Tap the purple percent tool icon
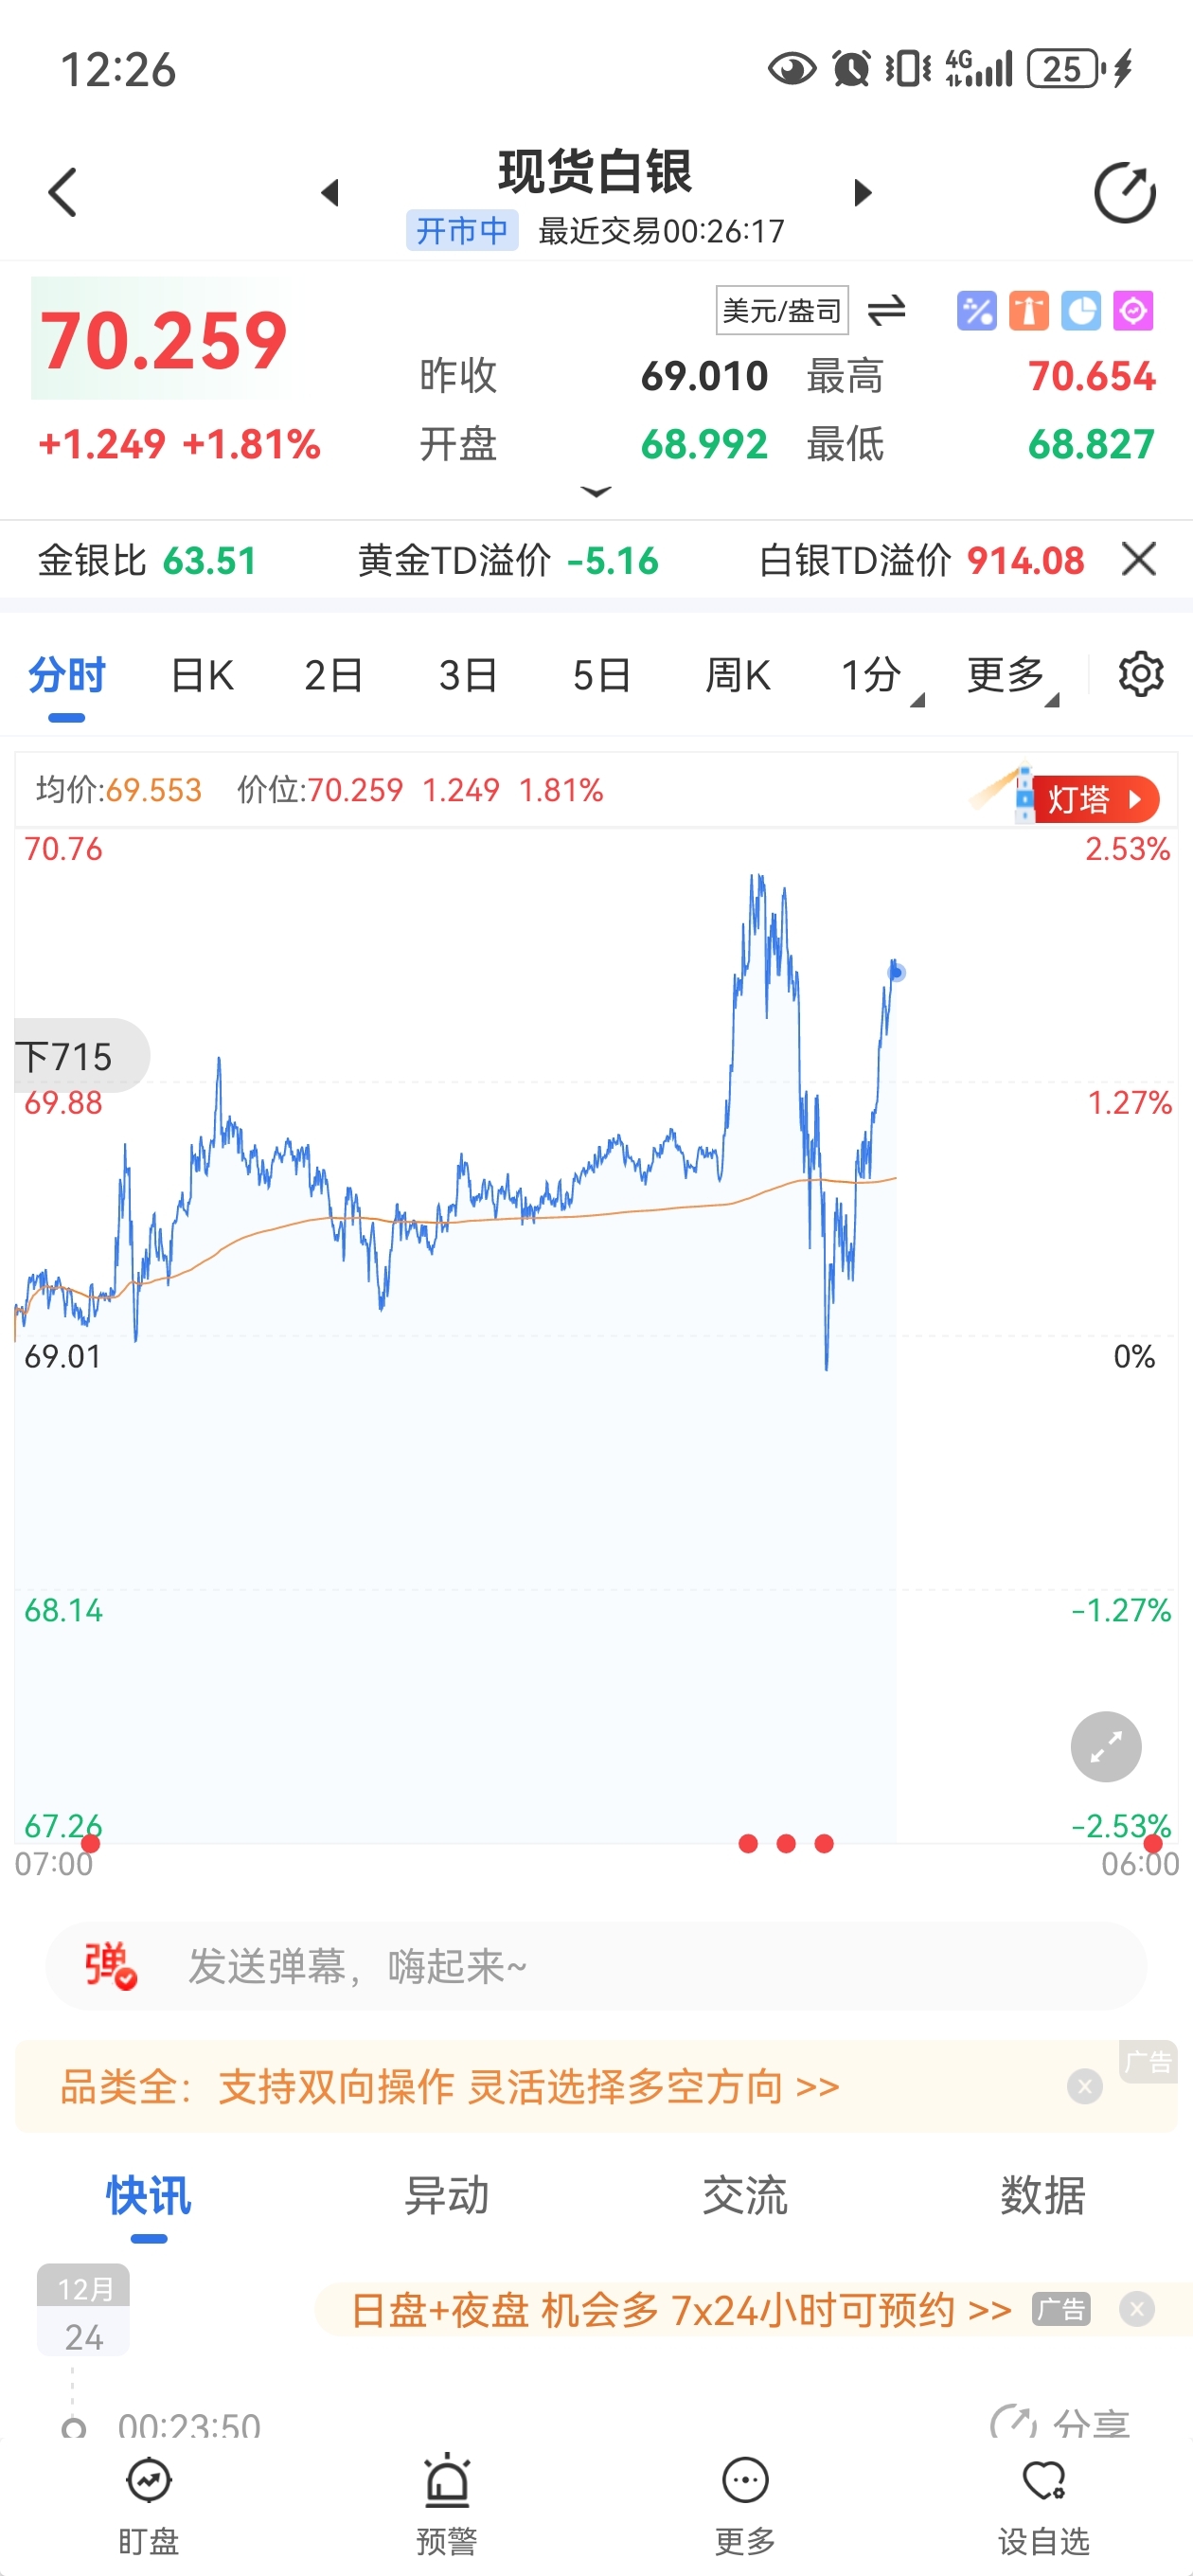The height and width of the screenshot is (2576, 1193). point(976,311)
